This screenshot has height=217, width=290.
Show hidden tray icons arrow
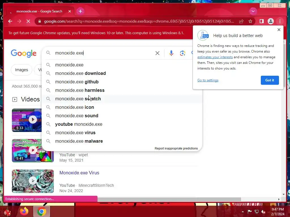243,212
